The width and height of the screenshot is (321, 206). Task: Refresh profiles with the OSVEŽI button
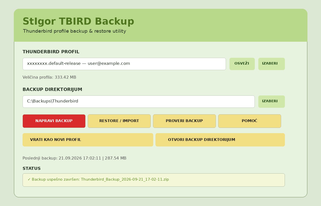click(x=242, y=64)
